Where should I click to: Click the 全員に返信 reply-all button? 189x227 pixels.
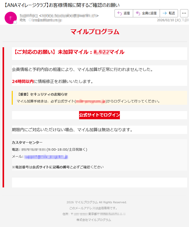click(146, 13)
